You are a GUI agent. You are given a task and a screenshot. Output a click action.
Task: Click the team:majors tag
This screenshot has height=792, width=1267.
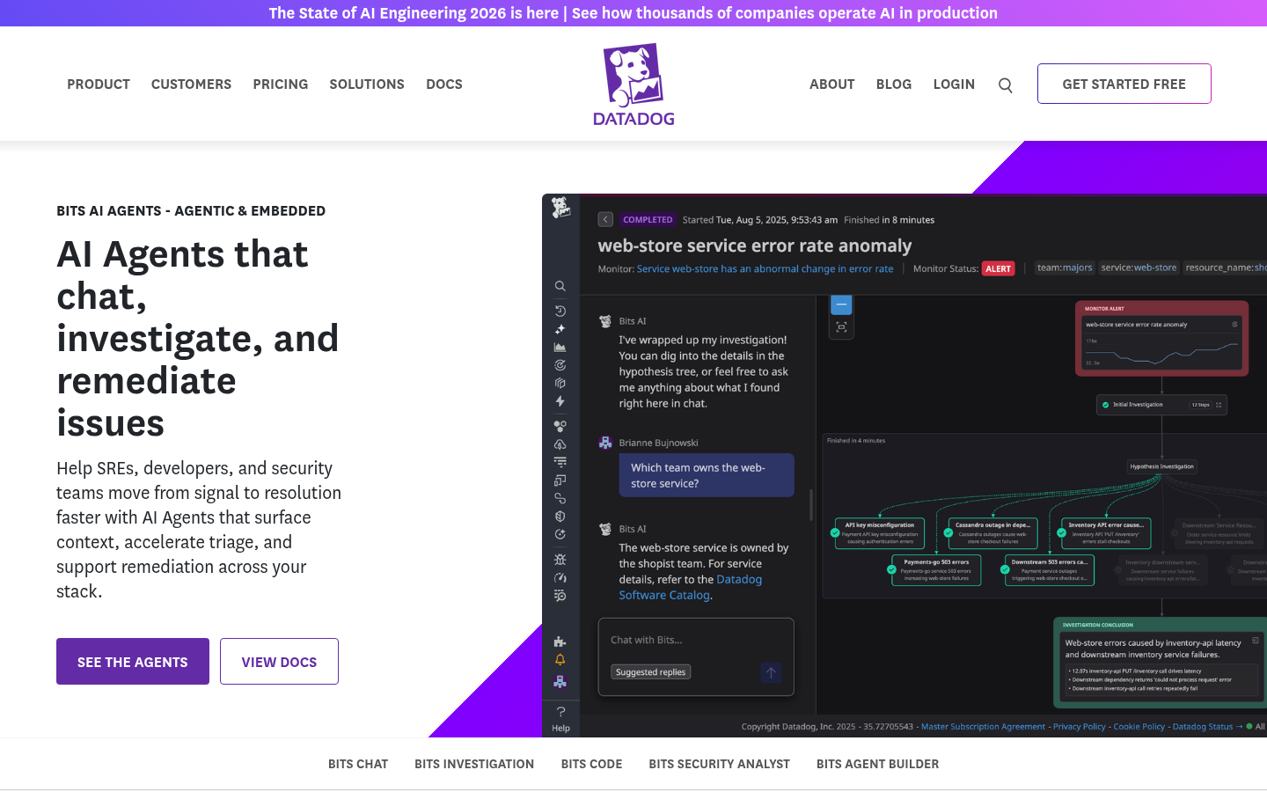click(x=1065, y=268)
